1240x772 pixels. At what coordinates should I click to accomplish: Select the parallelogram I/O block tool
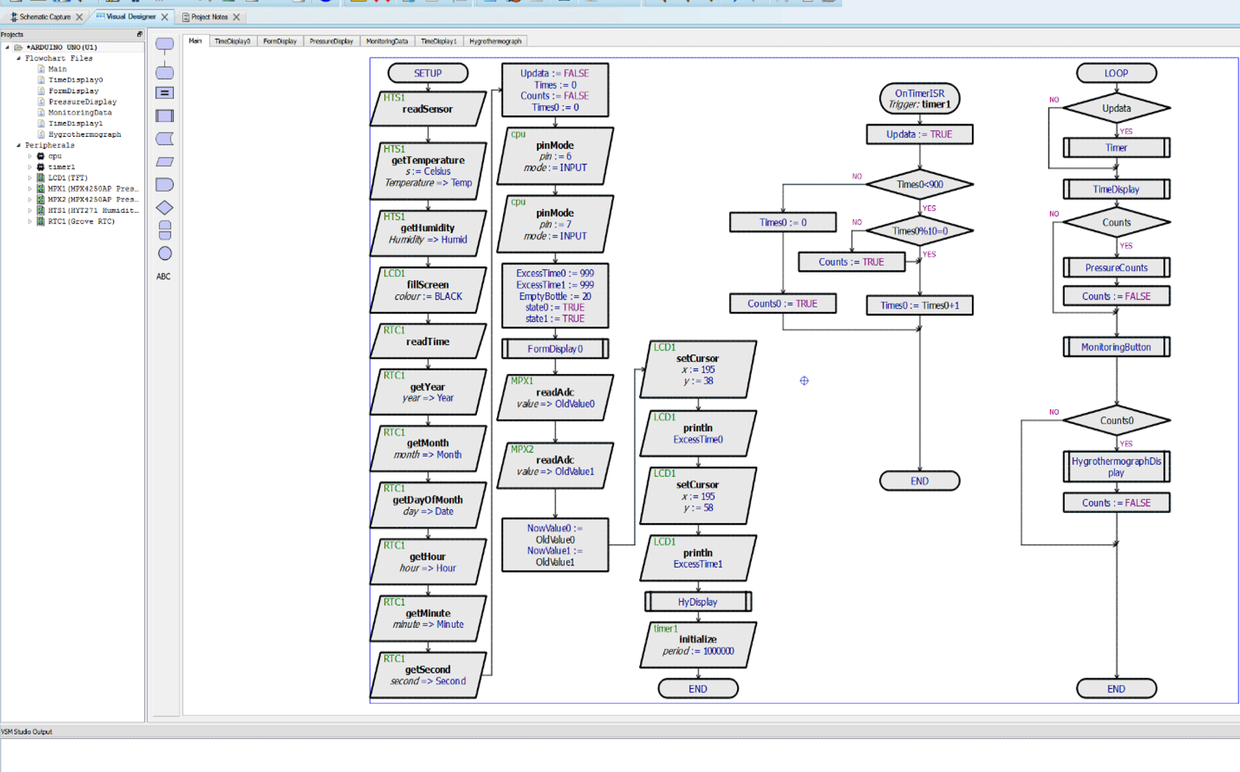coord(165,161)
